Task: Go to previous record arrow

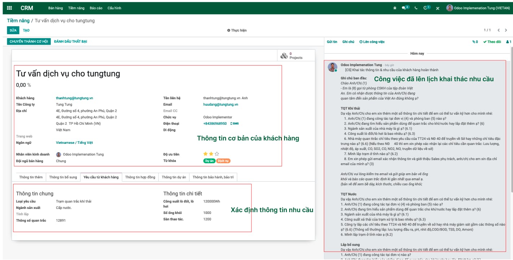Action: pyautogui.click(x=499, y=30)
